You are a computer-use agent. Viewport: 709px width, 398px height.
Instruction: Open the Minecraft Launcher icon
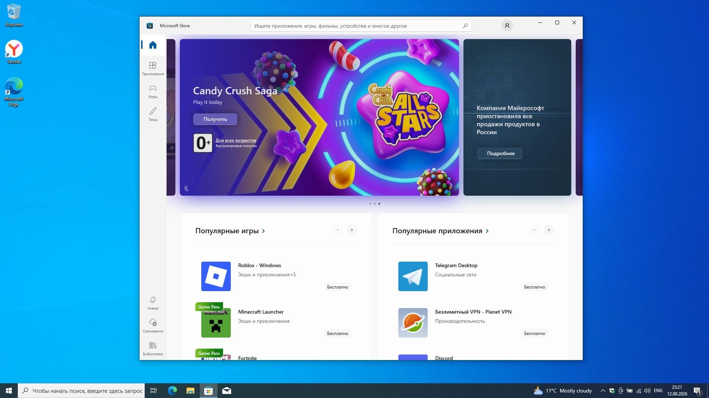(216, 323)
